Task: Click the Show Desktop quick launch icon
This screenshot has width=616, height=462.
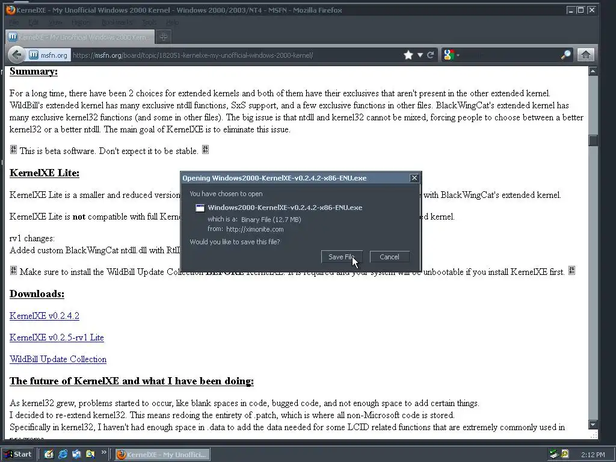Action: [x=49, y=454]
